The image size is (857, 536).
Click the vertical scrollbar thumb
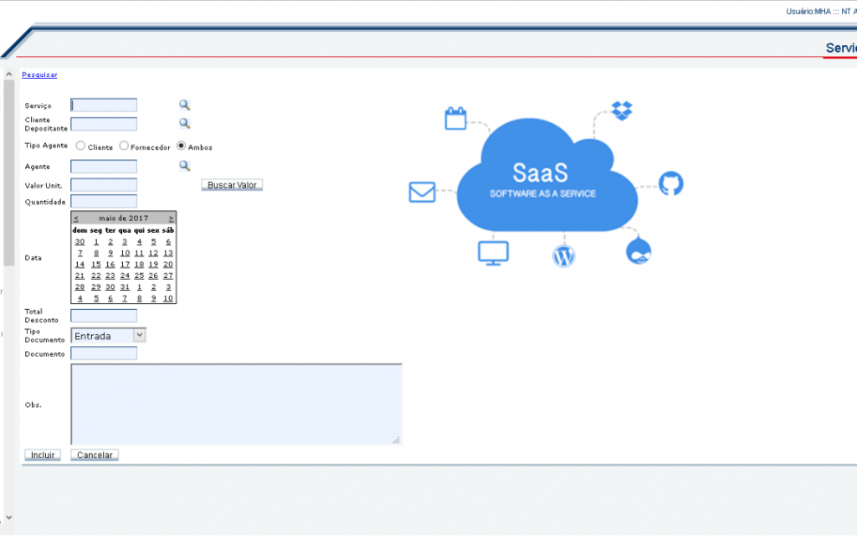click(x=8, y=173)
